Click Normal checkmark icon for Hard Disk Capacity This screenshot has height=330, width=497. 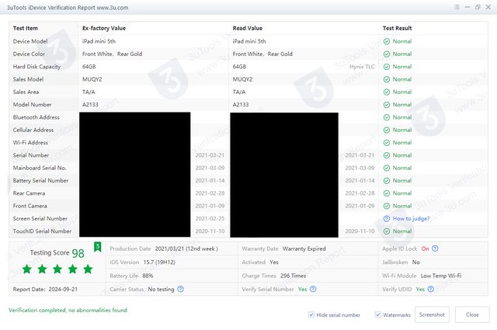click(387, 67)
